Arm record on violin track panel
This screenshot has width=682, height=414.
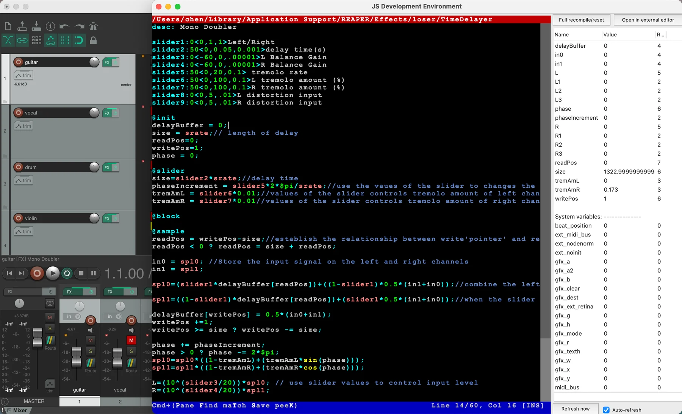point(18,218)
